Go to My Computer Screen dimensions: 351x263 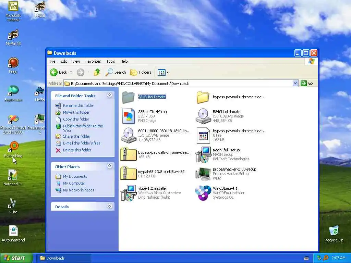(74, 183)
